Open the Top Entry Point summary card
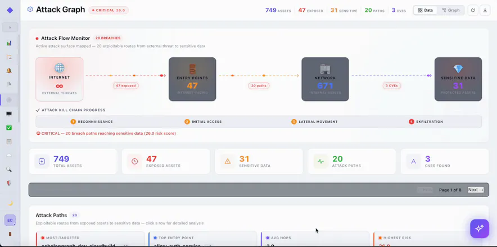 point(203,239)
